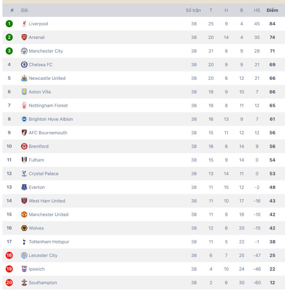Click the Manchester United crest
This screenshot has height=291, width=285.
(x=24, y=214)
